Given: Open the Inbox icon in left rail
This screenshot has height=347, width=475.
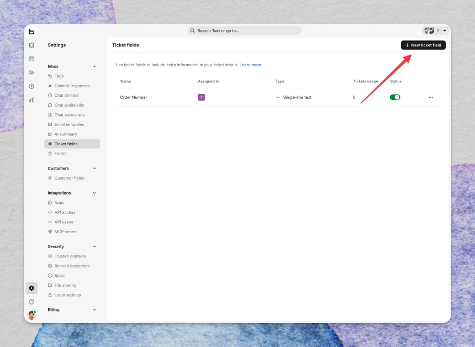Looking at the screenshot, I should point(31,45).
